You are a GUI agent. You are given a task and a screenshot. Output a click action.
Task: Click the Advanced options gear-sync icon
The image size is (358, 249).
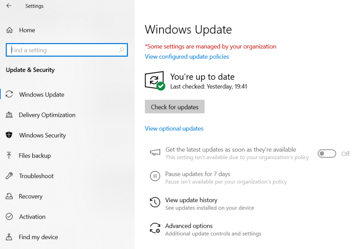[x=155, y=228]
